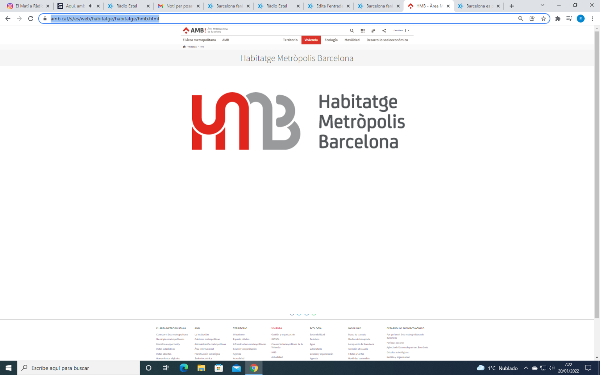The image size is (600, 375).
Task: Expand the Castellano language dropdown
Action: [402, 30]
